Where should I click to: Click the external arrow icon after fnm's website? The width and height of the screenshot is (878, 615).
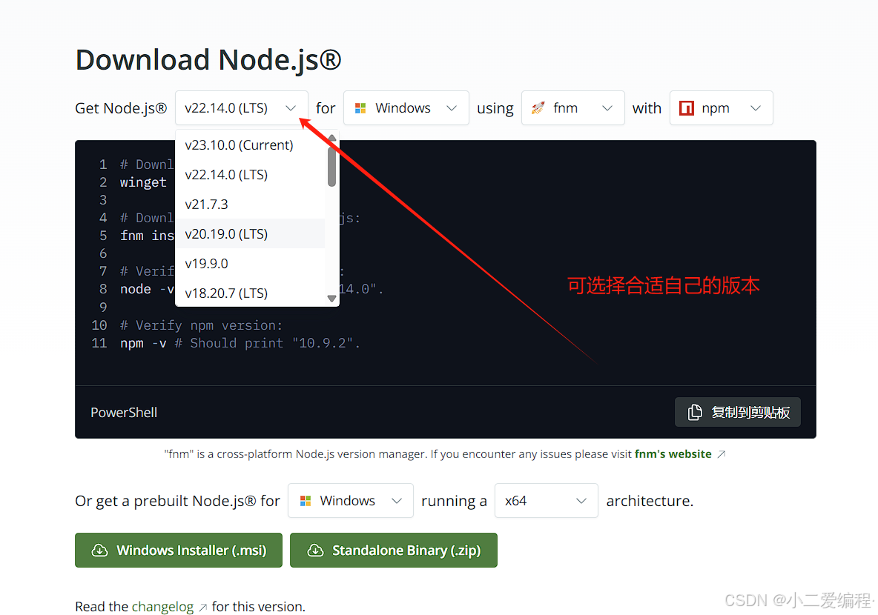click(722, 454)
